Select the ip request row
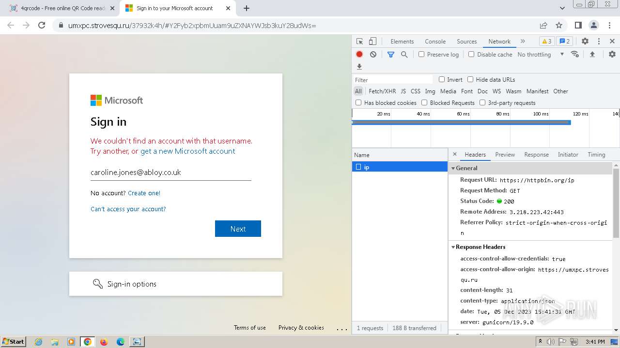Screen dimensions: 620x348 click(400, 167)
